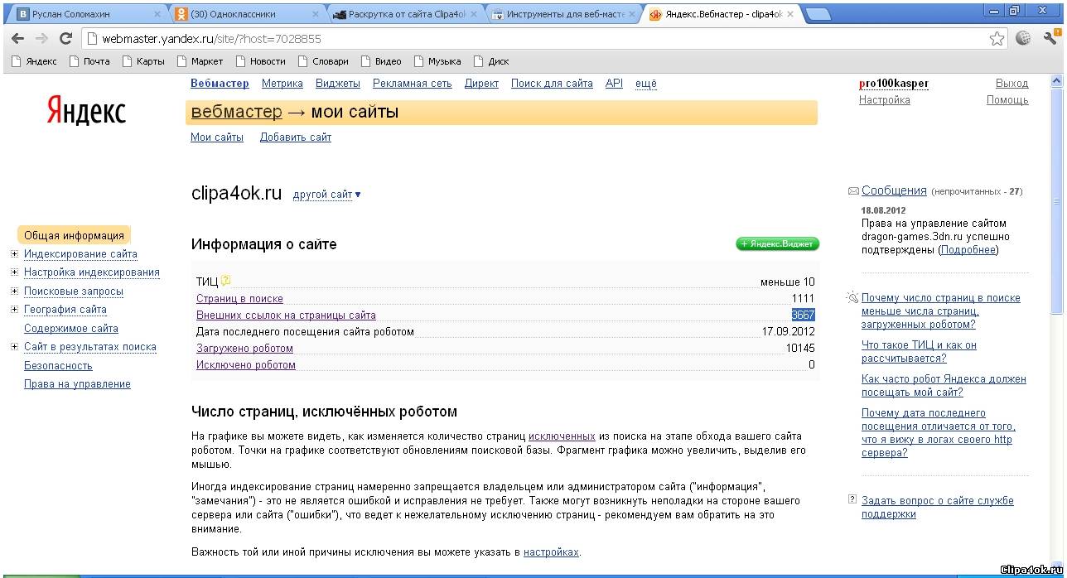Open the Словари bookmark
1067x578 pixels.
point(322,61)
